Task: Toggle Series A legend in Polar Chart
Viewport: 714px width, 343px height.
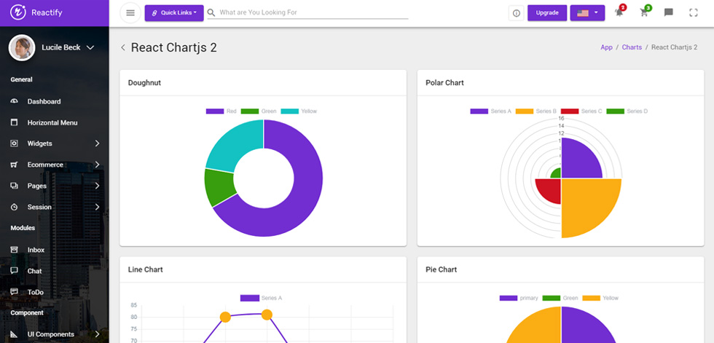Action: pos(491,111)
